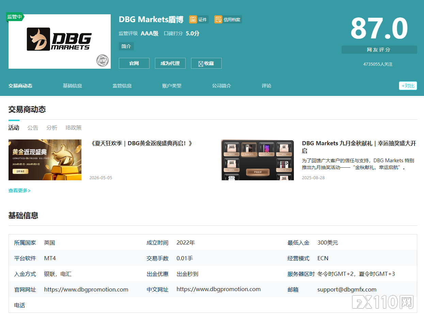The width and height of the screenshot is (424, 317).
Task: Click the 5.0分 reputation score
Action: click(192, 33)
